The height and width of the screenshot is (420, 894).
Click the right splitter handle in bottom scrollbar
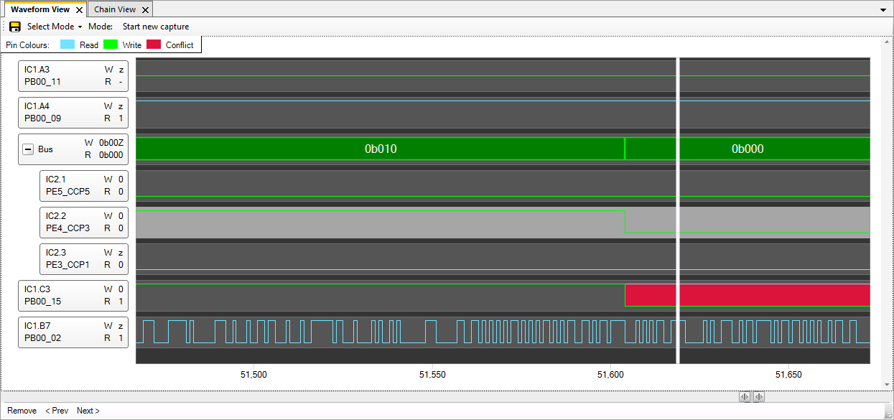click(x=758, y=397)
